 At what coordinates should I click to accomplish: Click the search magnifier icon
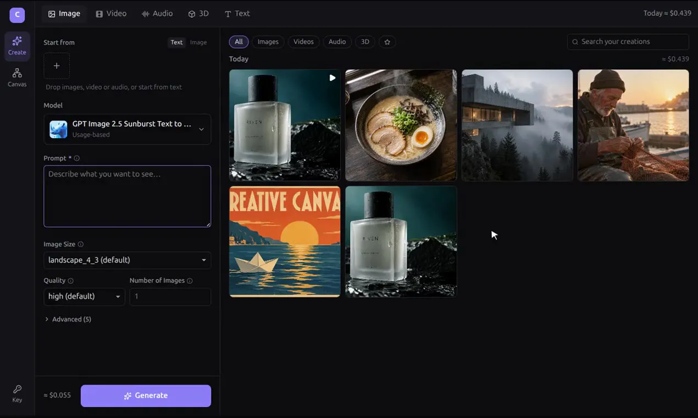pyautogui.click(x=575, y=42)
